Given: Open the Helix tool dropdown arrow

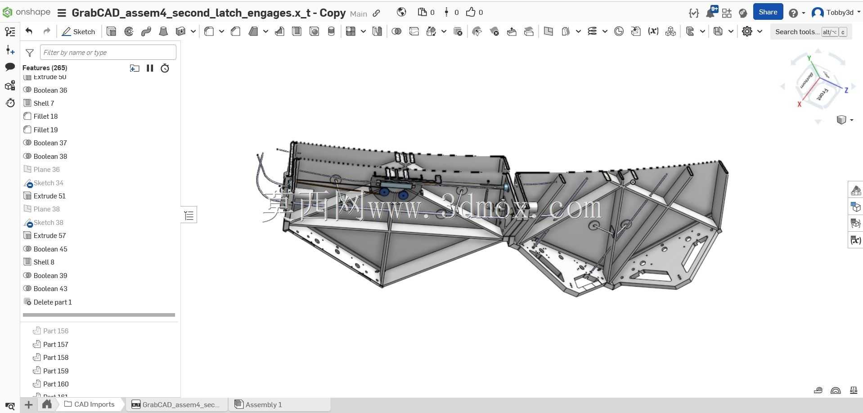Looking at the screenshot, I should point(605,31).
